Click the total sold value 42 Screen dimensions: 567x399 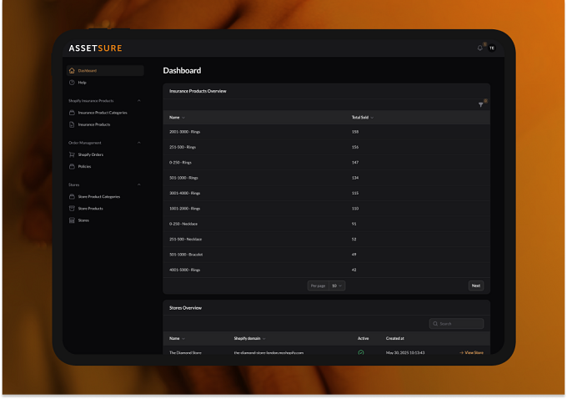coord(354,270)
